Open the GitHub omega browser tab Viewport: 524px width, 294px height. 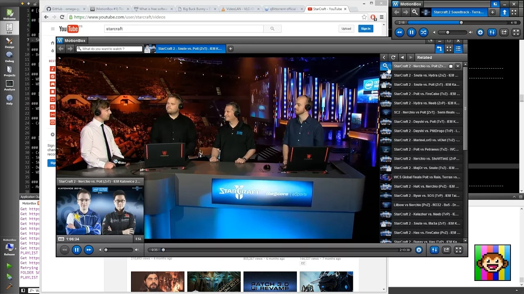point(65,9)
